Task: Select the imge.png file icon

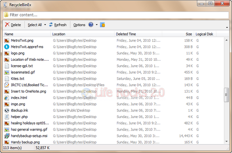Action: click(x=7, y=104)
